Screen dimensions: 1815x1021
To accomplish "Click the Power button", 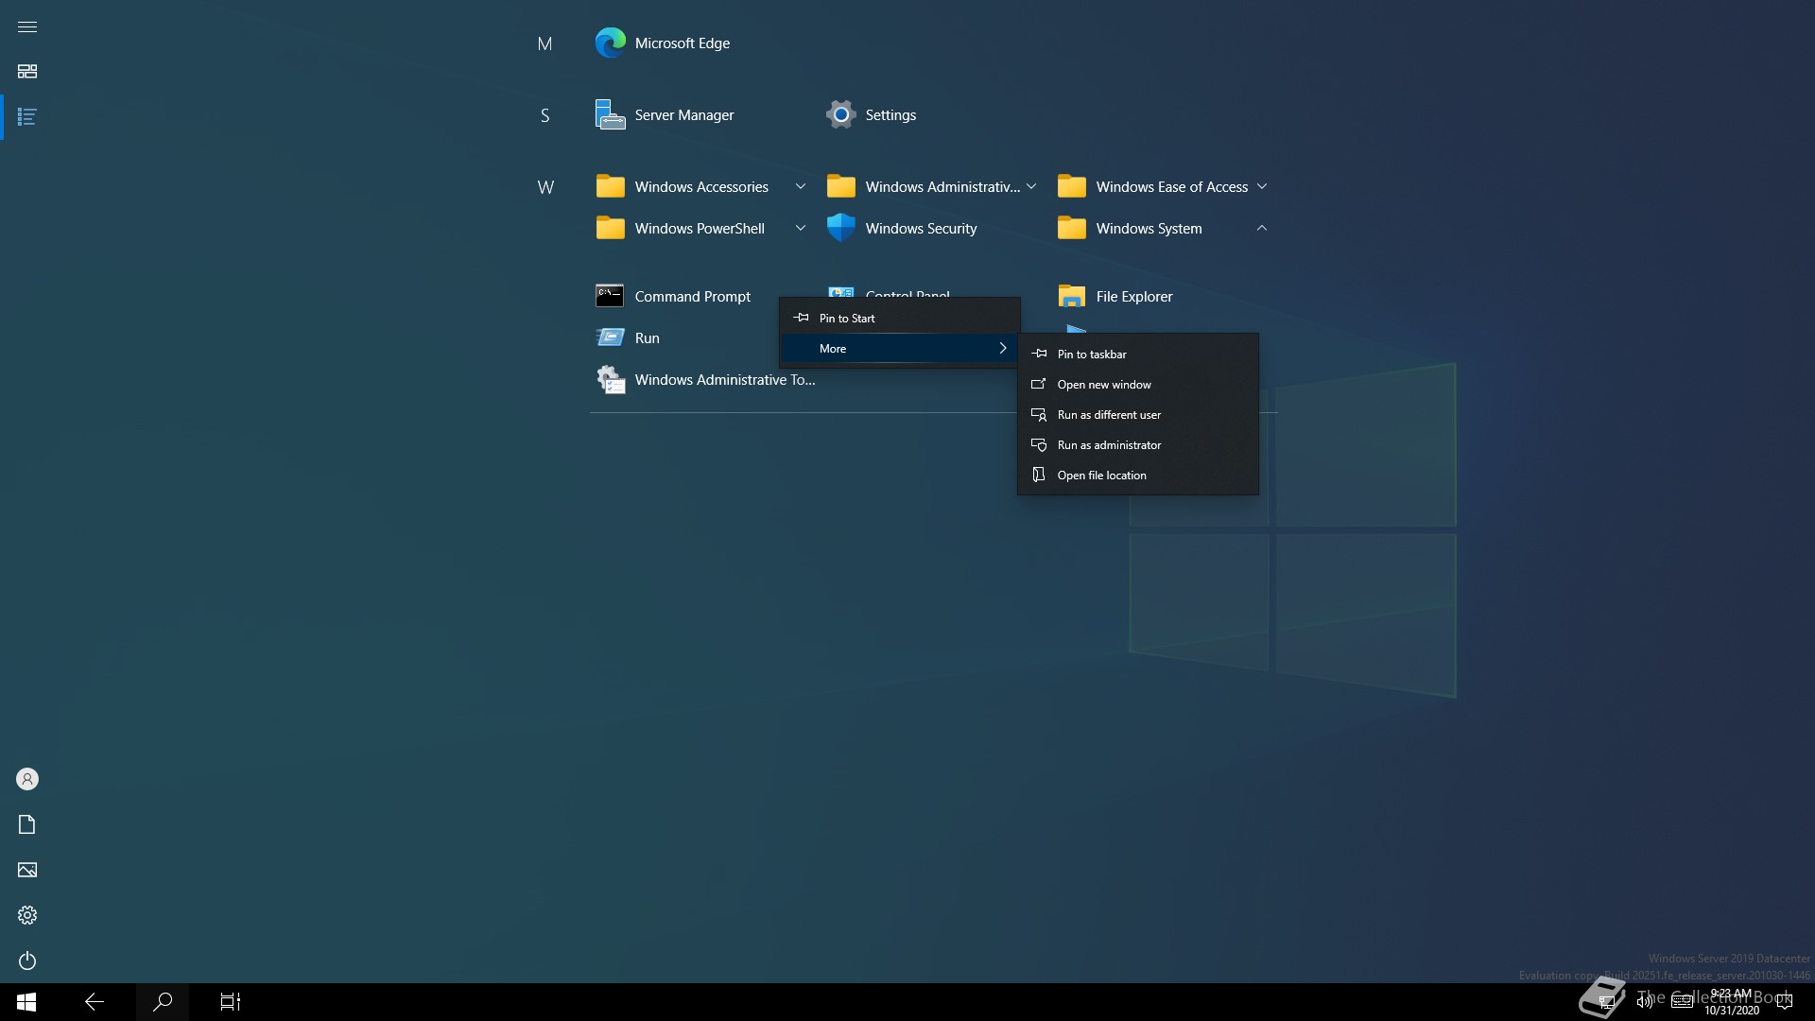I will pyautogui.click(x=27, y=960).
